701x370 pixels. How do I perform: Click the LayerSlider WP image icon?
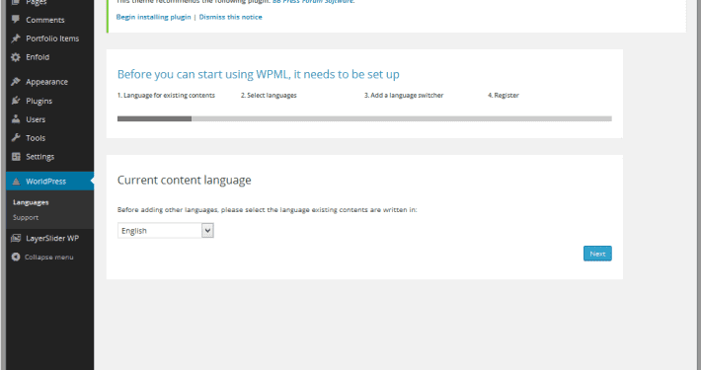point(16,238)
